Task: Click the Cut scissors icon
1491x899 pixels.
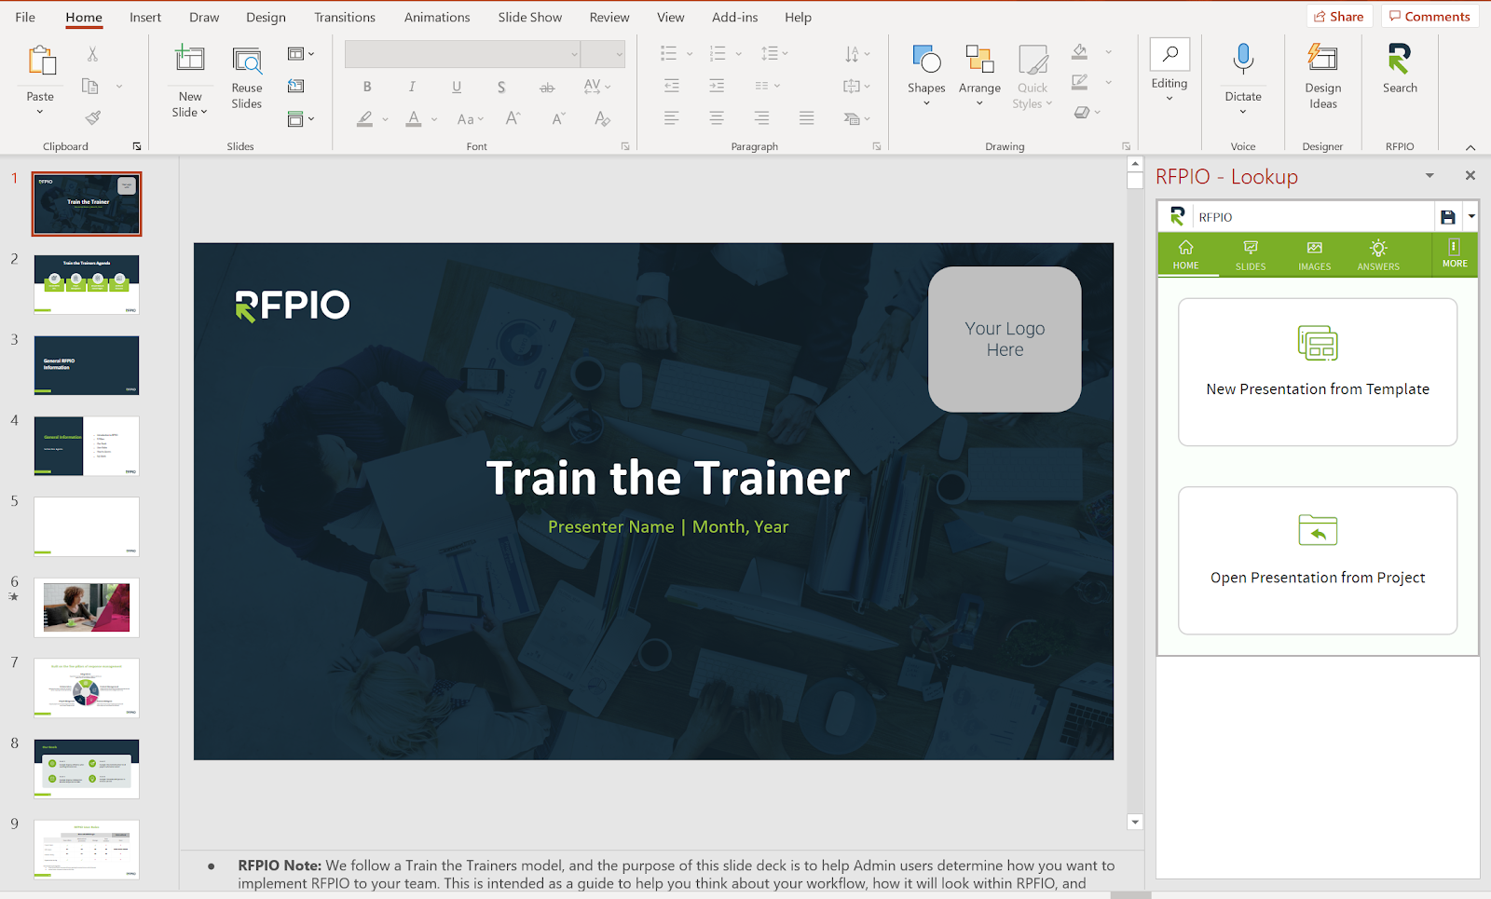Action: 92,54
